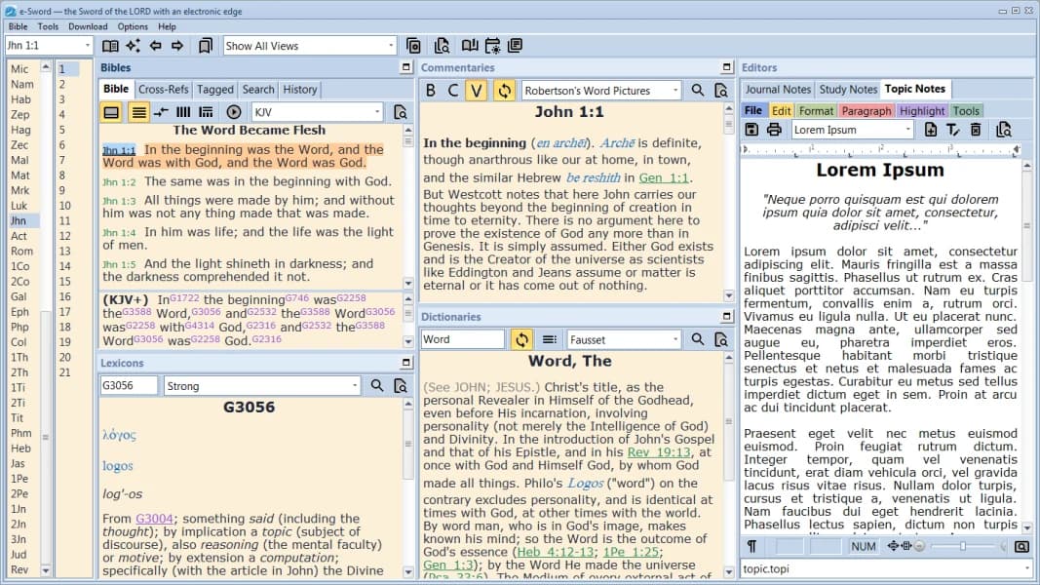Open the Lorem Ipsum topic dropdown

point(908,130)
